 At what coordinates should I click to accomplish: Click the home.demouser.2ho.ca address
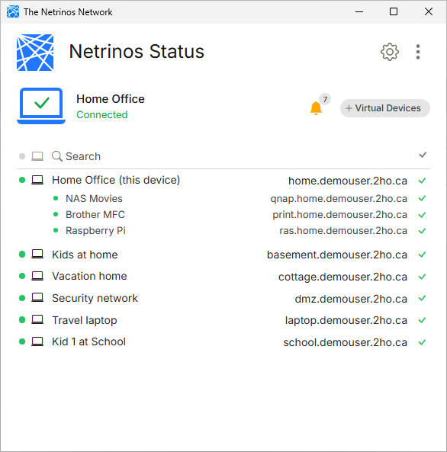348,181
